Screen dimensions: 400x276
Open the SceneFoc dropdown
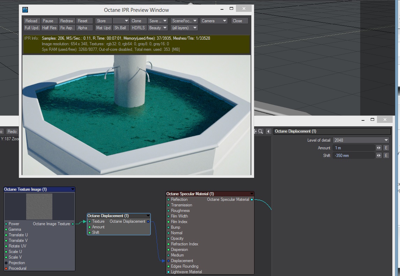[x=184, y=21]
